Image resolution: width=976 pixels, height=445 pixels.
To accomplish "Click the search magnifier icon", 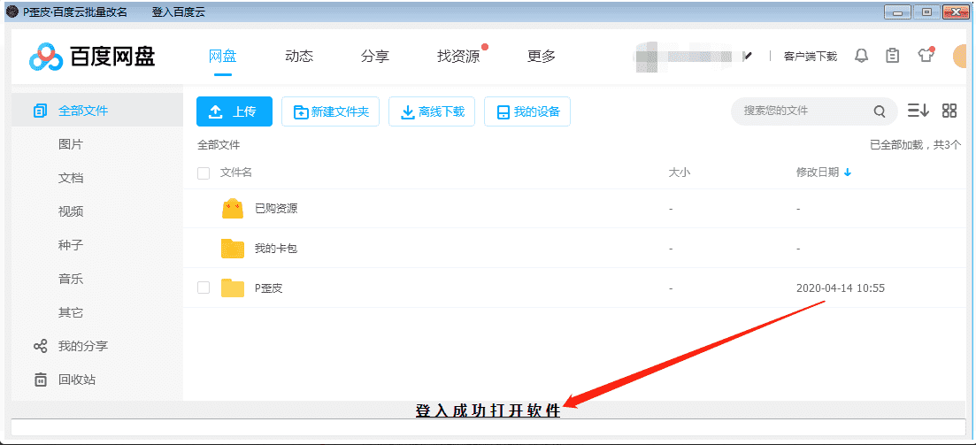I will tap(879, 111).
